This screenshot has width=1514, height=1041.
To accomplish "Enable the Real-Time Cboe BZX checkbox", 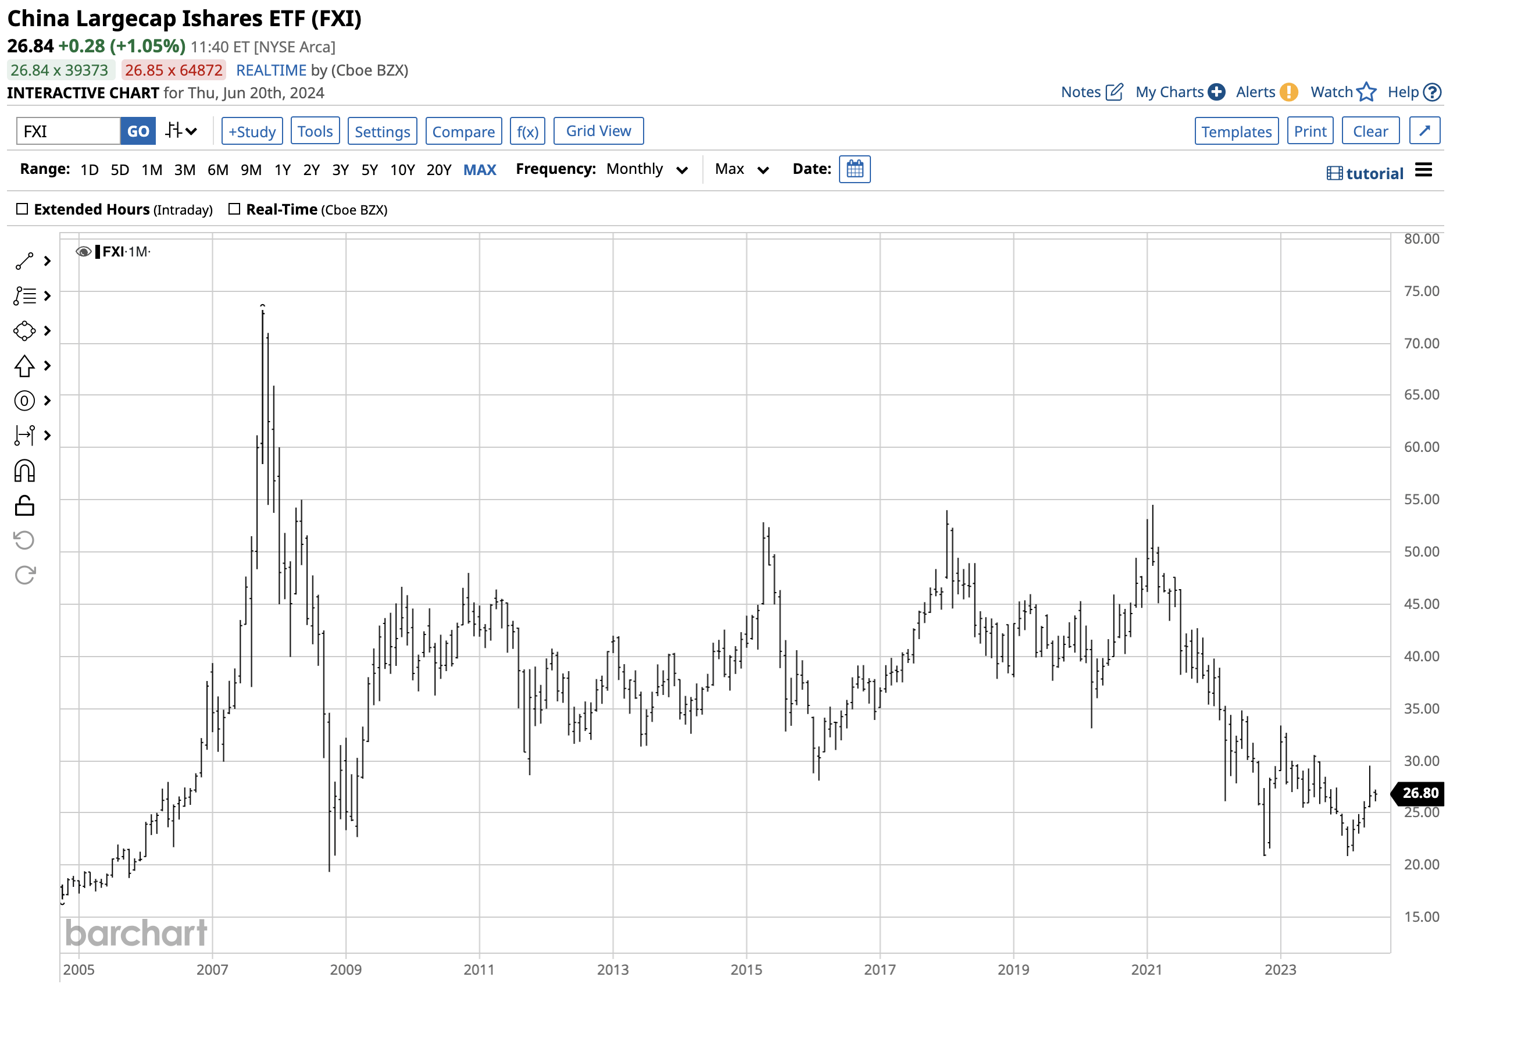I will (234, 209).
